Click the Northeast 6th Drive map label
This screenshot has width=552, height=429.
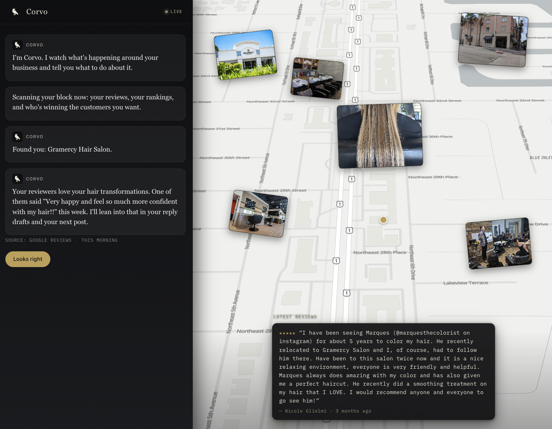tap(412, 262)
